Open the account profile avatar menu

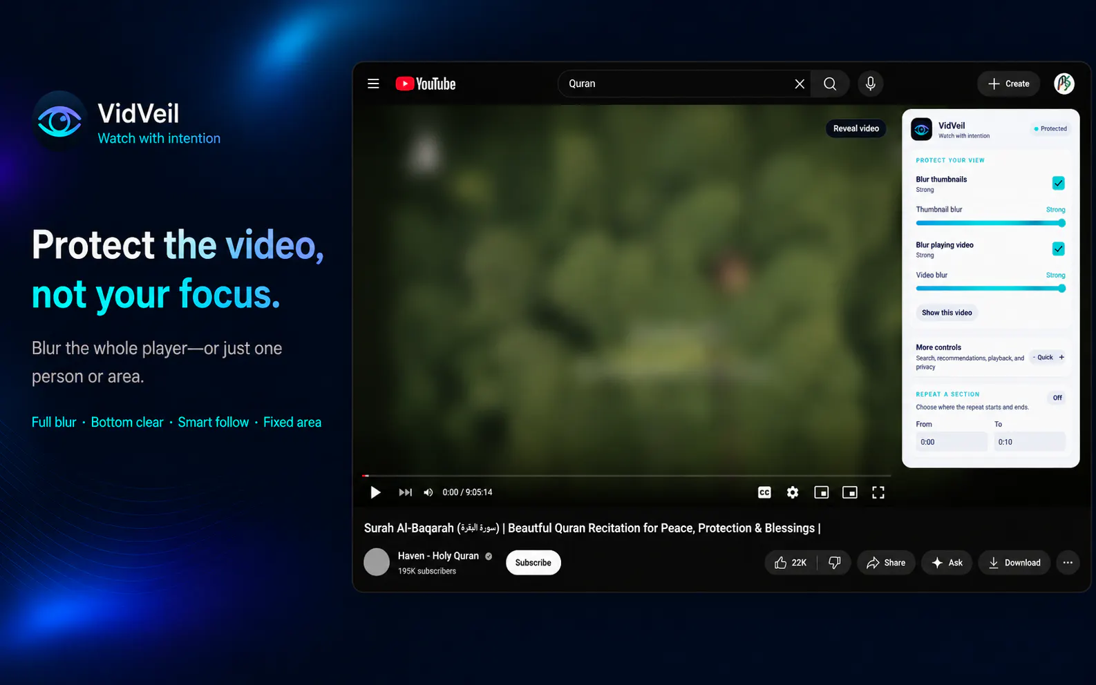(x=1064, y=84)
